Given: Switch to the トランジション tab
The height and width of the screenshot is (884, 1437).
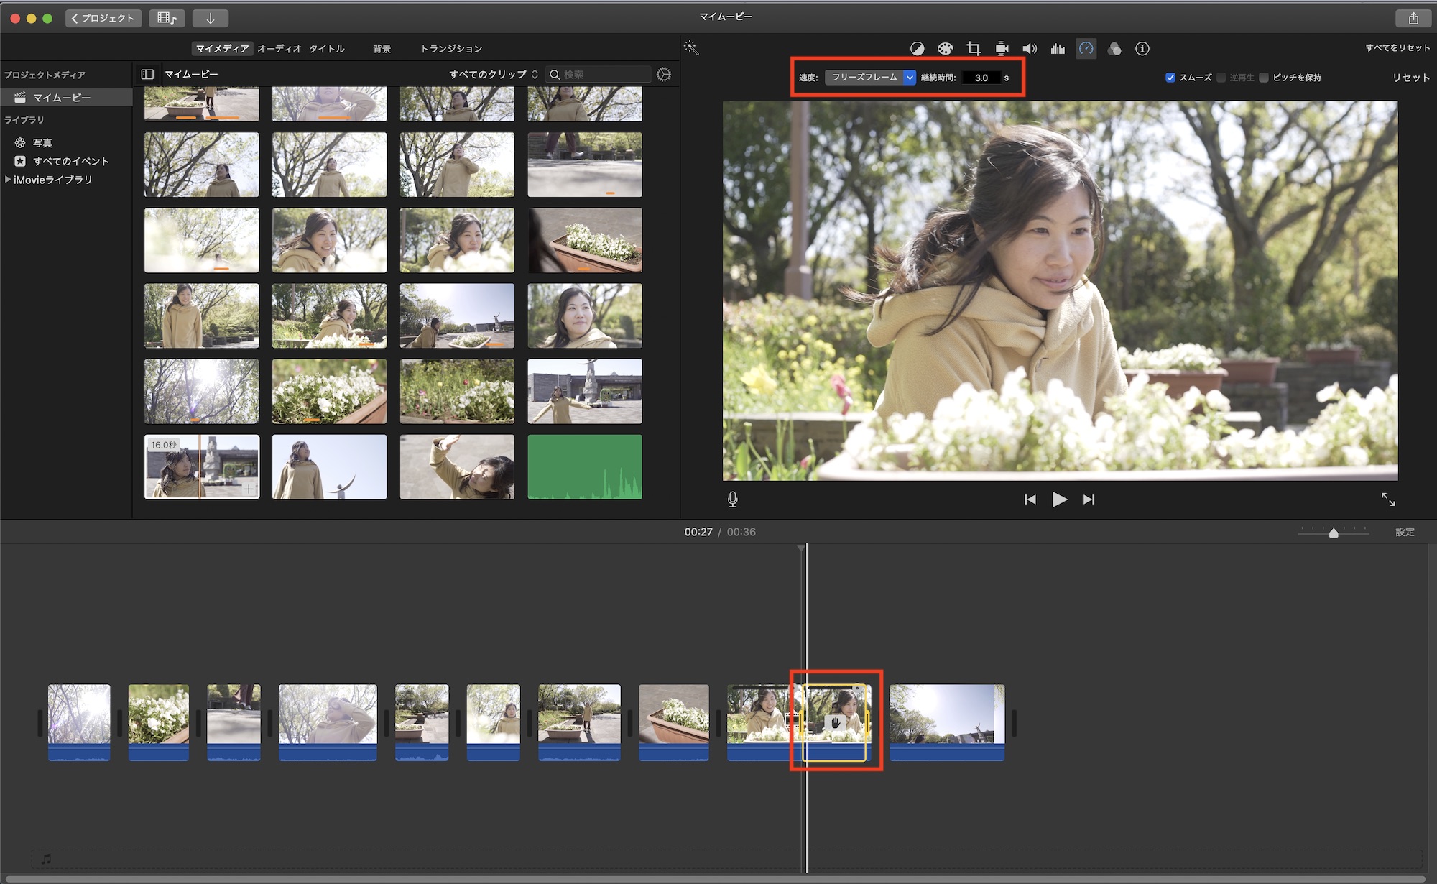Looking at the screenshot, I should 451,49.
